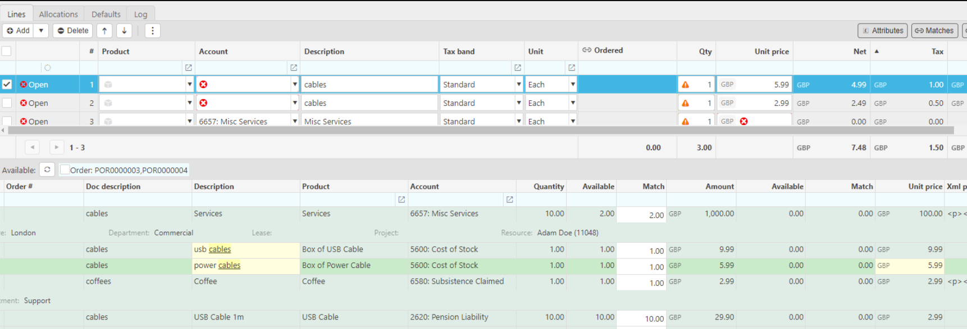Move selected line up with arrow icon
This screenshot has width=967, height=329.
click(104, 31)
